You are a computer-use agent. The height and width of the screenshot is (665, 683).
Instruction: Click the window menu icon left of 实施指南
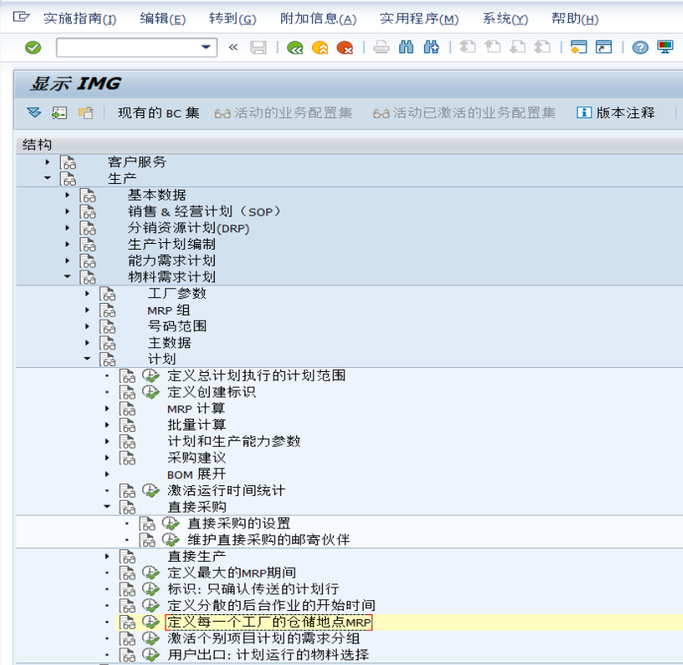pos(21,17)
